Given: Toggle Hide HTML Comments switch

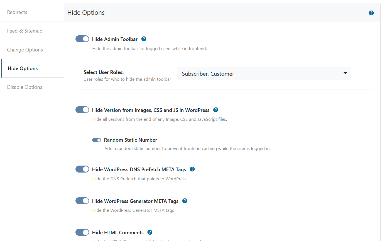Looking at the screenshot, I should click(x=82, y=232).
